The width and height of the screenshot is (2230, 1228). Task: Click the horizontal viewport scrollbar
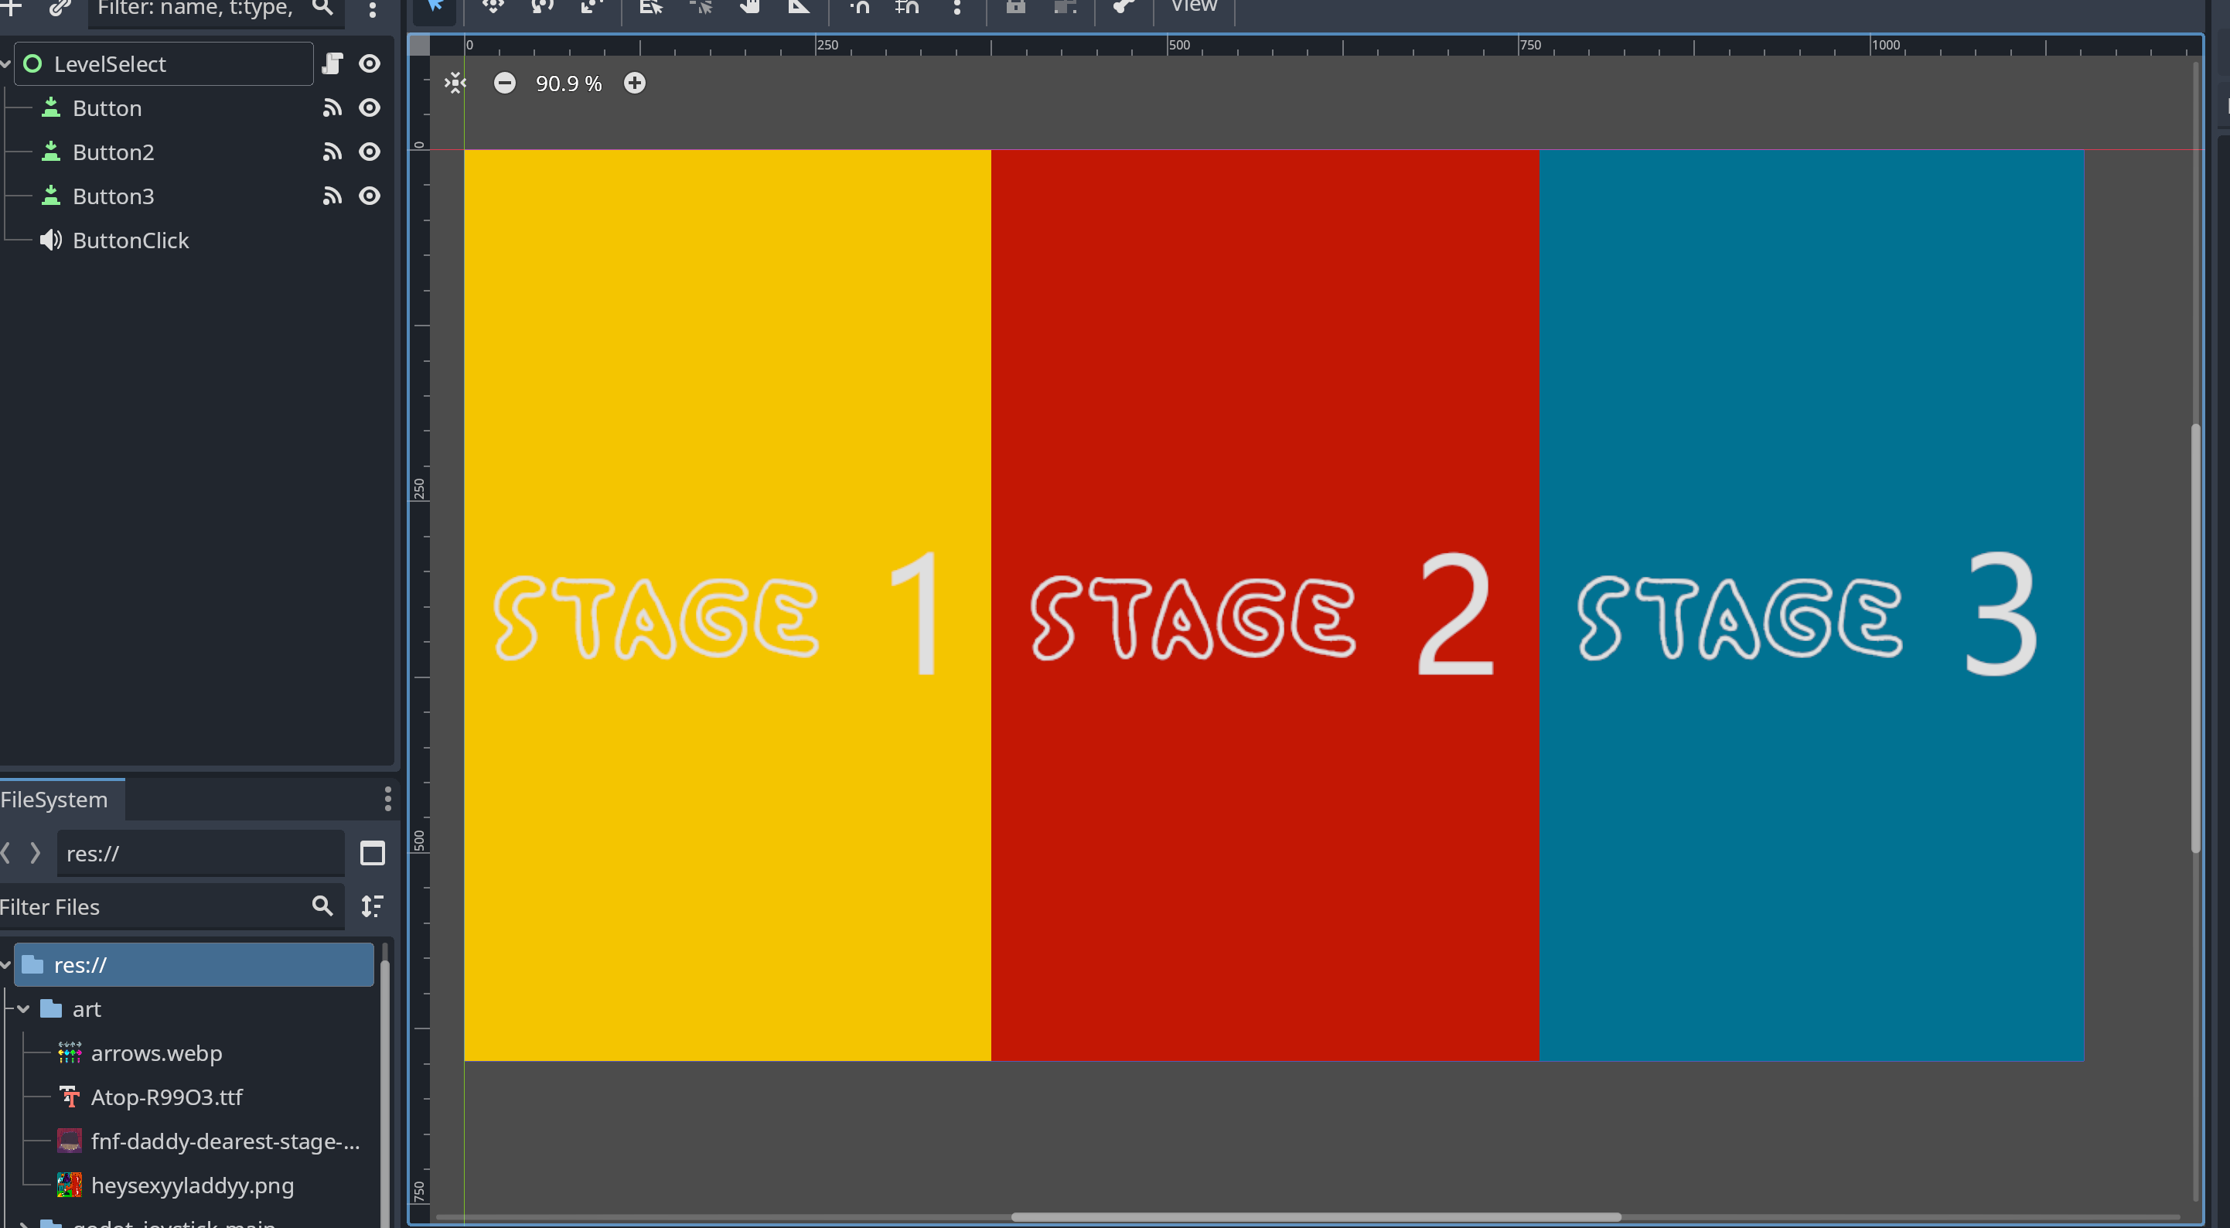pyautogui.click(x=1316, y=1216)
